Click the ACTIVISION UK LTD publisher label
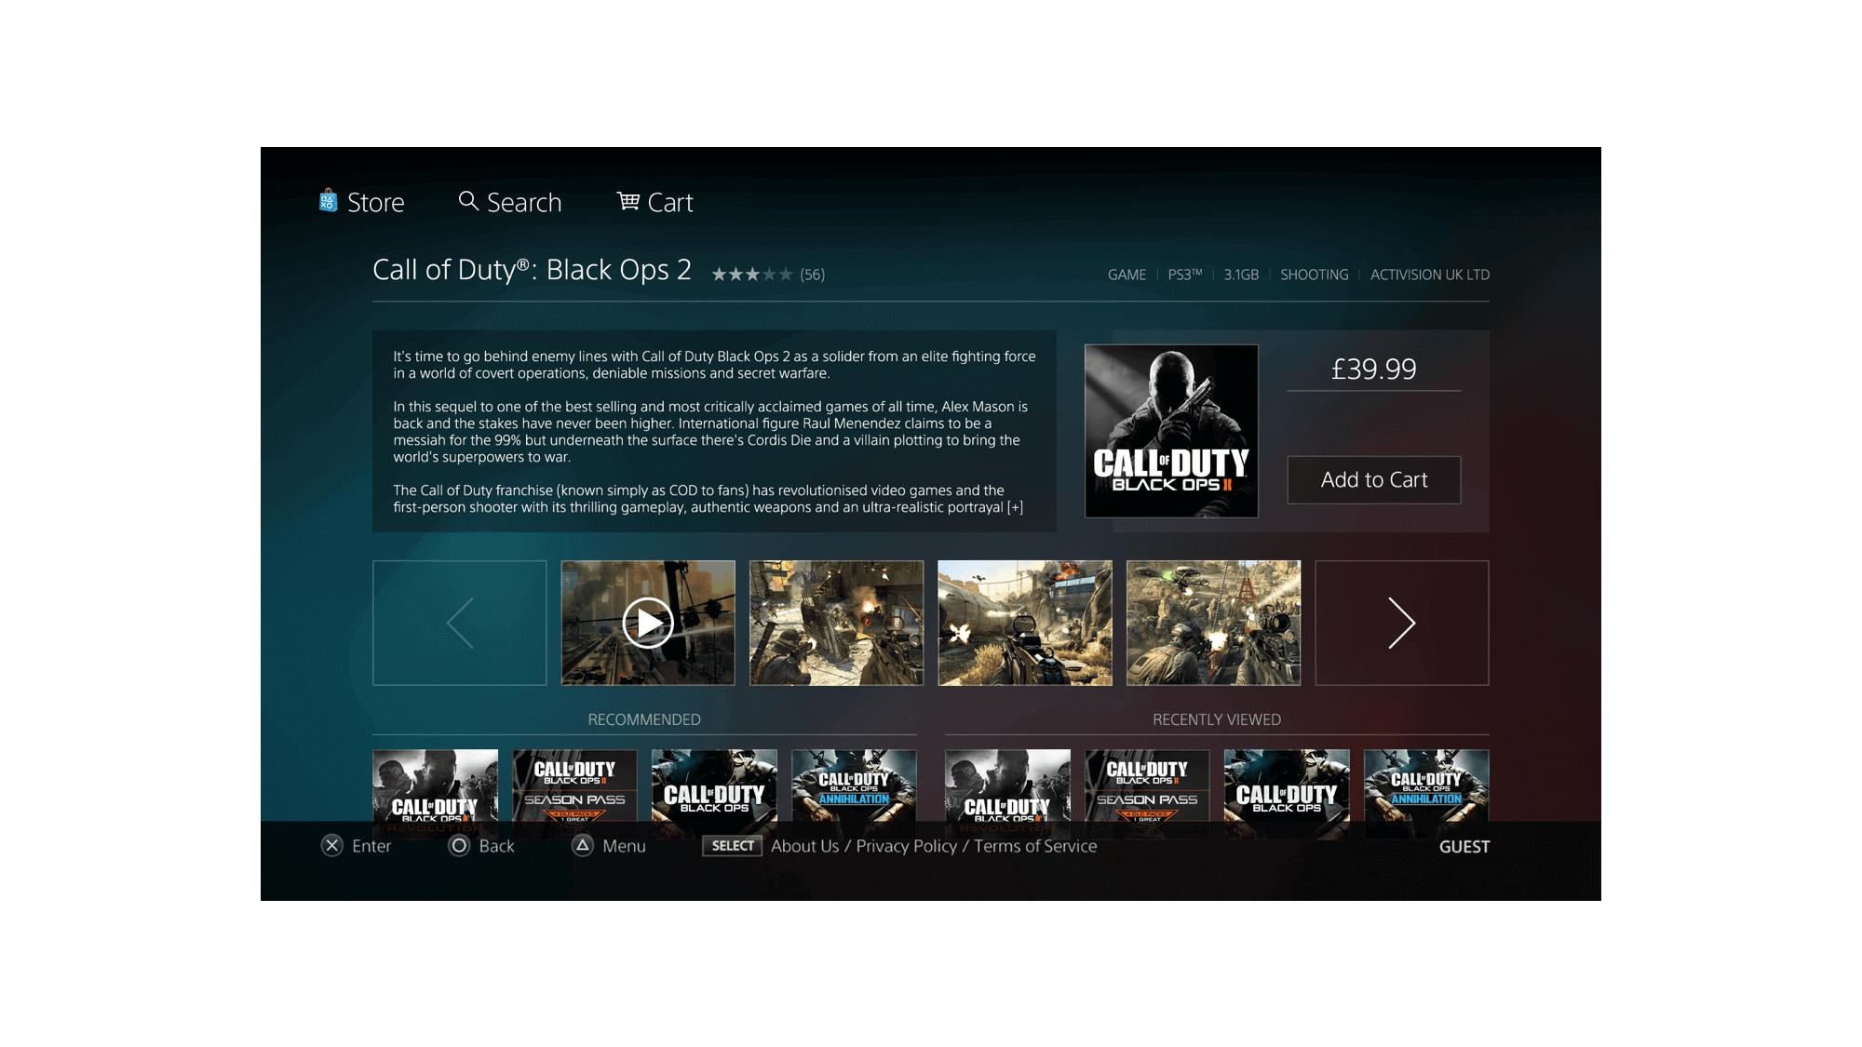 tap(1428, 275)
